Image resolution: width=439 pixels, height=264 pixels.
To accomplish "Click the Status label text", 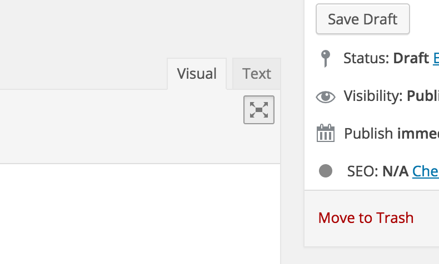I will click(366, 58).
